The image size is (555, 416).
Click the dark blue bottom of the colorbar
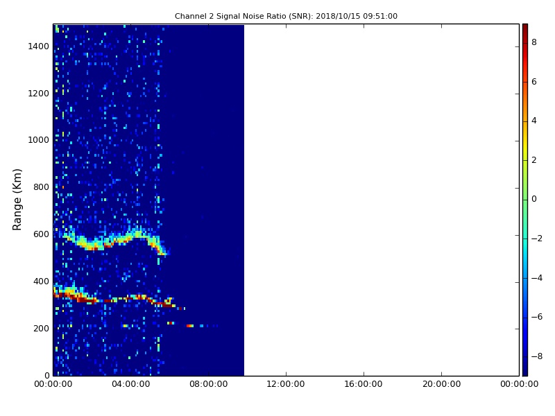pyautogui.click(x=525, y=370)
